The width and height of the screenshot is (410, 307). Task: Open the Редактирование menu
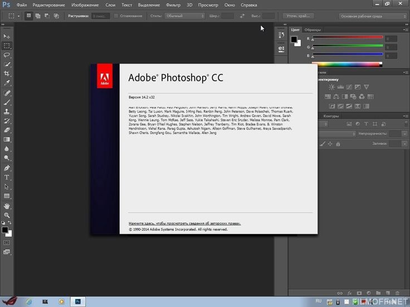pos(48,5)
